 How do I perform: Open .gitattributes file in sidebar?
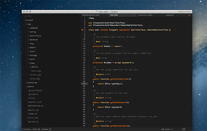35,90
